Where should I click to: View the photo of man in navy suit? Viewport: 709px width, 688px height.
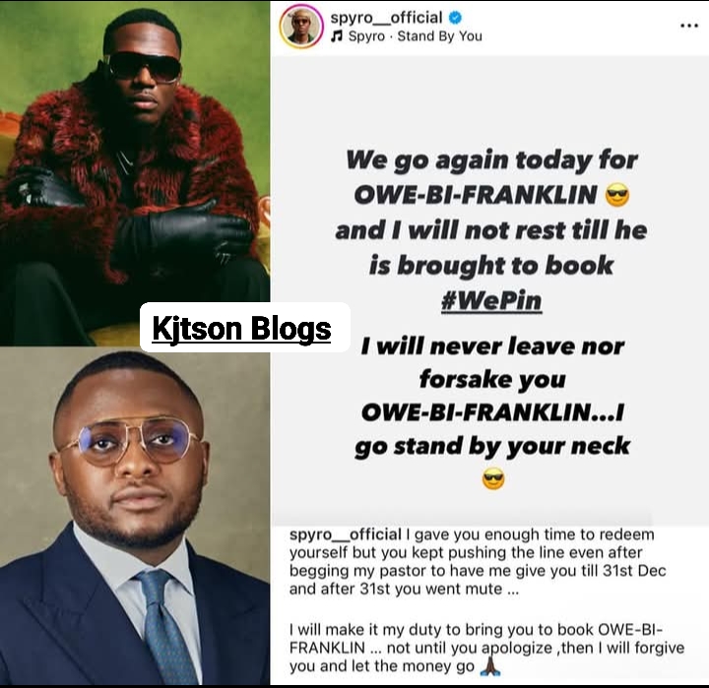pyautogui.click(x=135, y=516)
